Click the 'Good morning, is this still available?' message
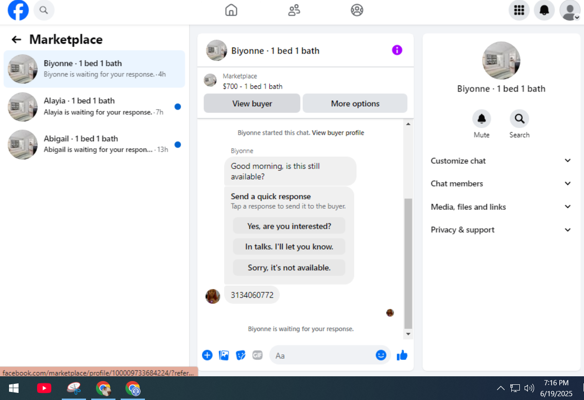The height and width of the screenshot is (400, 584). 290,171
